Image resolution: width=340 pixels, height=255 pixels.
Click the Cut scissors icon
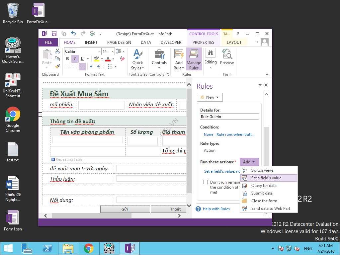pyautogui.click(x=57, y=51)
